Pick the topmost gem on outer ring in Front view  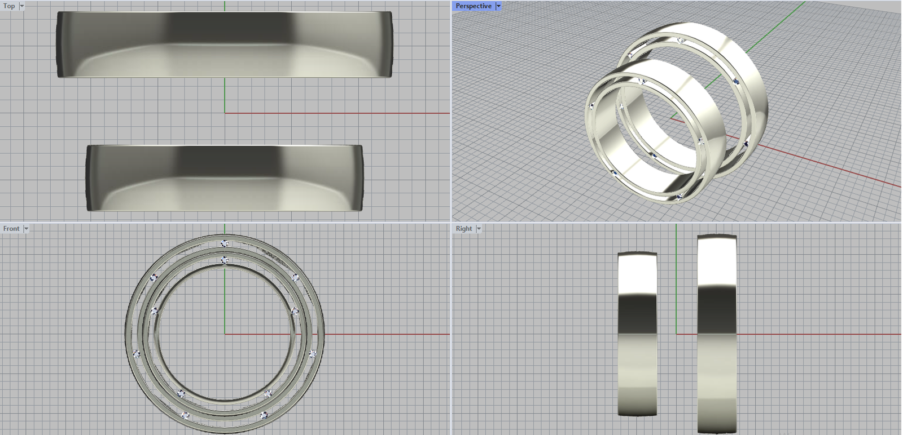(x=225, y=243)
